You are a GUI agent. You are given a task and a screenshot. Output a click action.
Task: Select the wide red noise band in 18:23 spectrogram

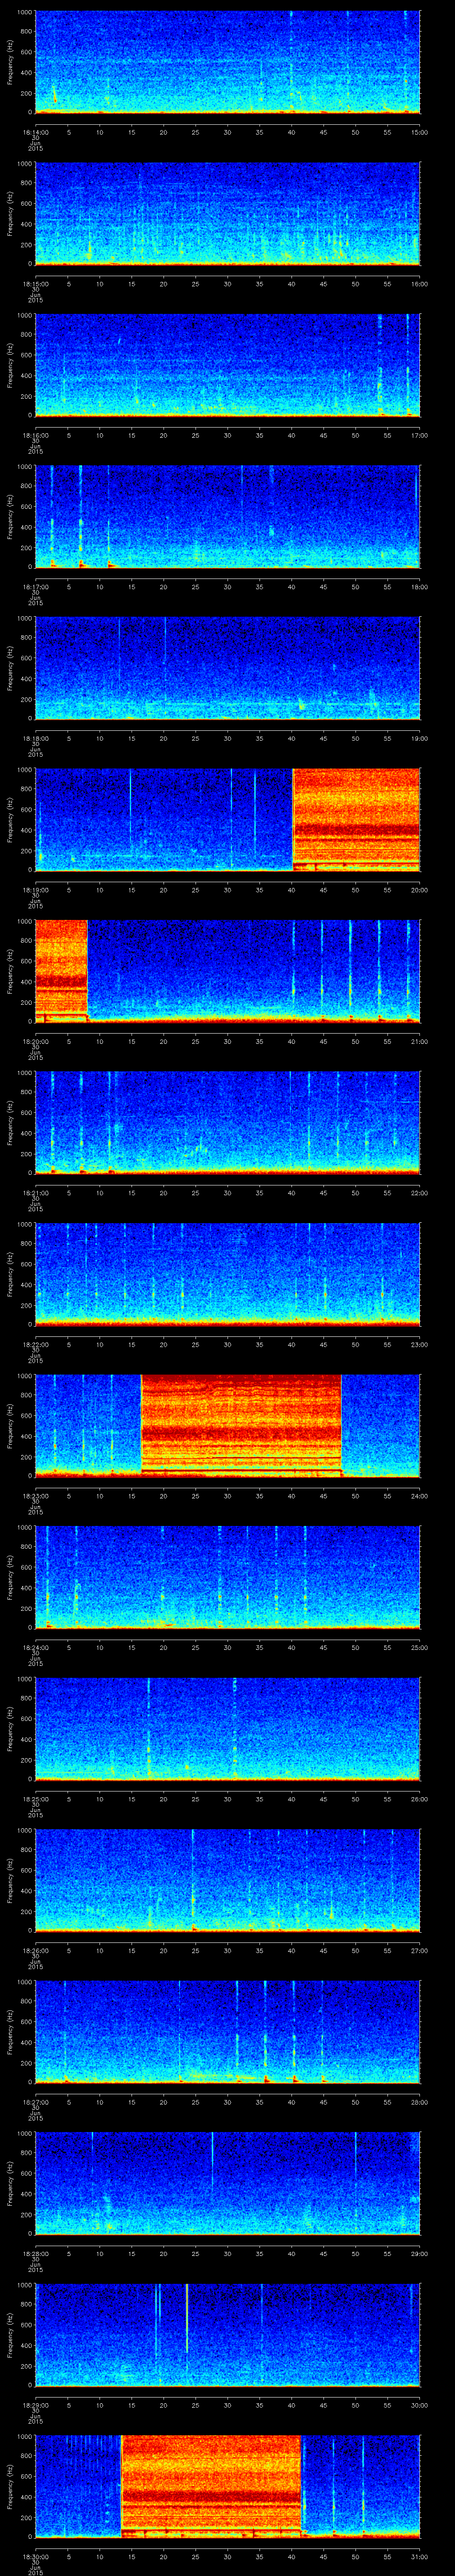click(x=241, y=1425)
